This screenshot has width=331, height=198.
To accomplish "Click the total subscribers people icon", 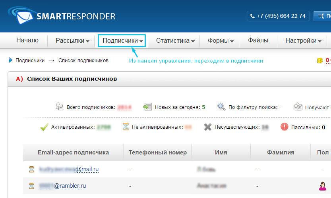I will click(60, 107).
